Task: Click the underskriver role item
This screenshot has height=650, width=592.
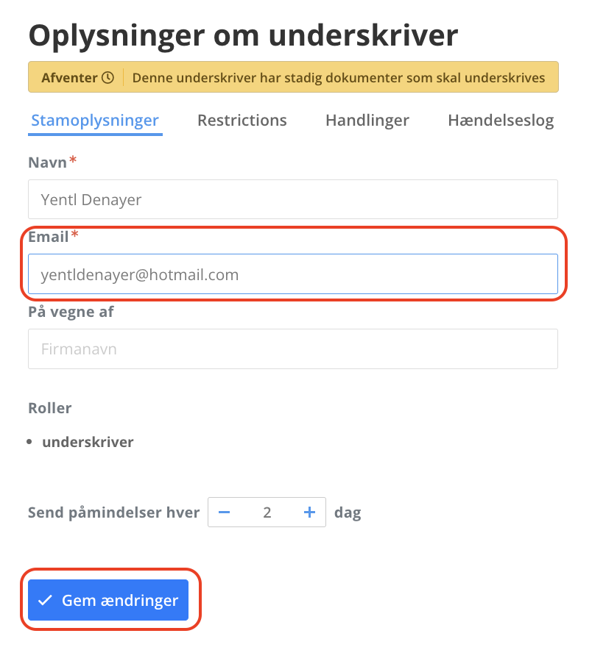Action: click(x=88, y=442)
